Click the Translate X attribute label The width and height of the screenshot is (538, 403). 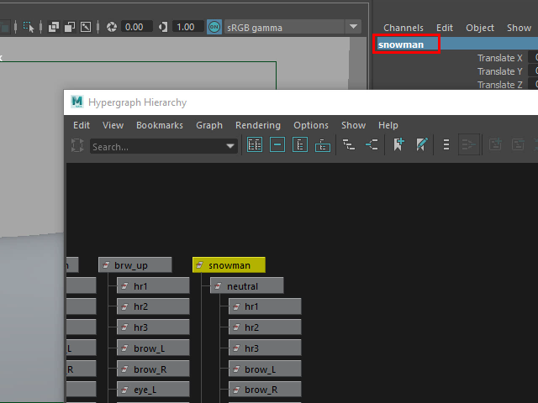click(499, 58)
